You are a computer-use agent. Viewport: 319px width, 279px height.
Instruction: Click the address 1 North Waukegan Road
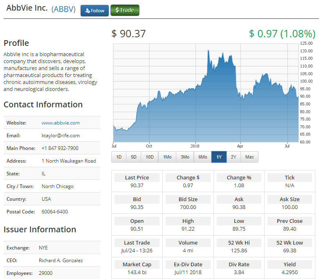point(69,161)
